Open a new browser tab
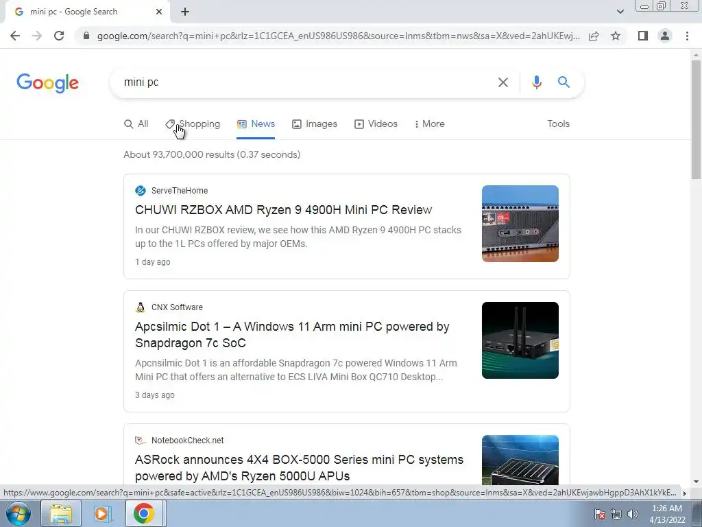Viewport: 702px width, 527px height. pos(185,12)
